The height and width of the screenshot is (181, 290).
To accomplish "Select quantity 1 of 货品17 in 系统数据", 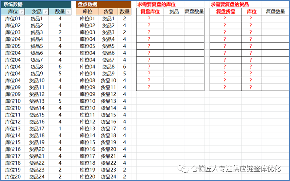I will pos(60,129).
